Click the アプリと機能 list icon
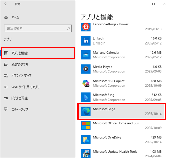Image resolution: width=170 pixels, height=158 pixels. coord(6,53)
